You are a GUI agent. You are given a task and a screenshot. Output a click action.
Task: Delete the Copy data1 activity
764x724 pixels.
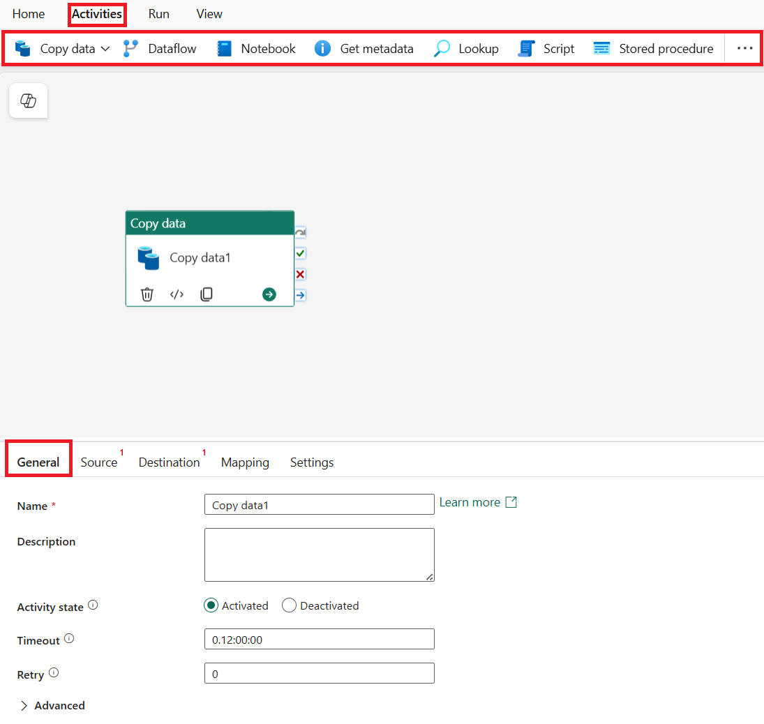tap(147, 294)
